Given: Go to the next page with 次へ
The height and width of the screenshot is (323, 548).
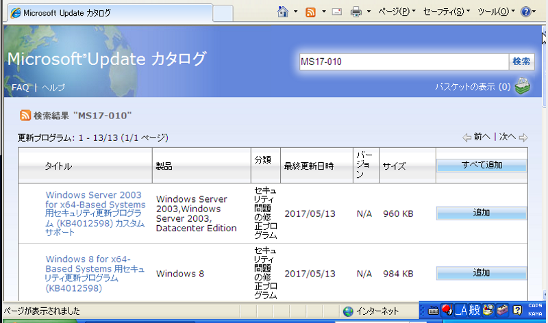Looking at the screenshot, I should point(507,137).
